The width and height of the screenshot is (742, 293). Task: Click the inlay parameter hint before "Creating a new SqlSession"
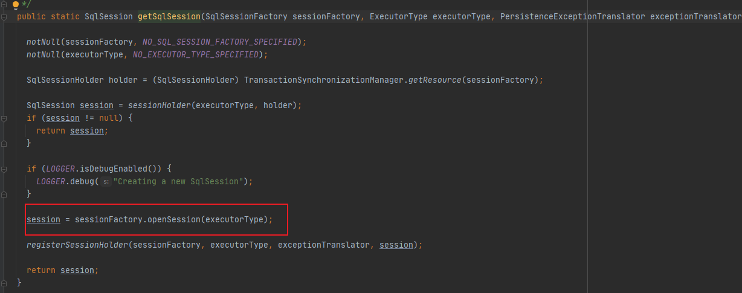tap(105, 181)
